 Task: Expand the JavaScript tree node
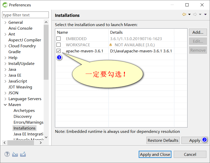5,81
